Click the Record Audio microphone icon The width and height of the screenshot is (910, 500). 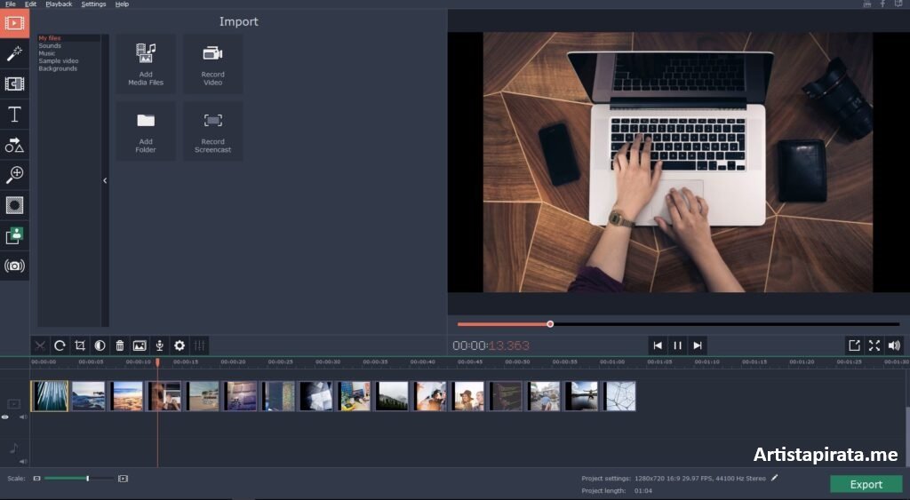tap(160, 345)
